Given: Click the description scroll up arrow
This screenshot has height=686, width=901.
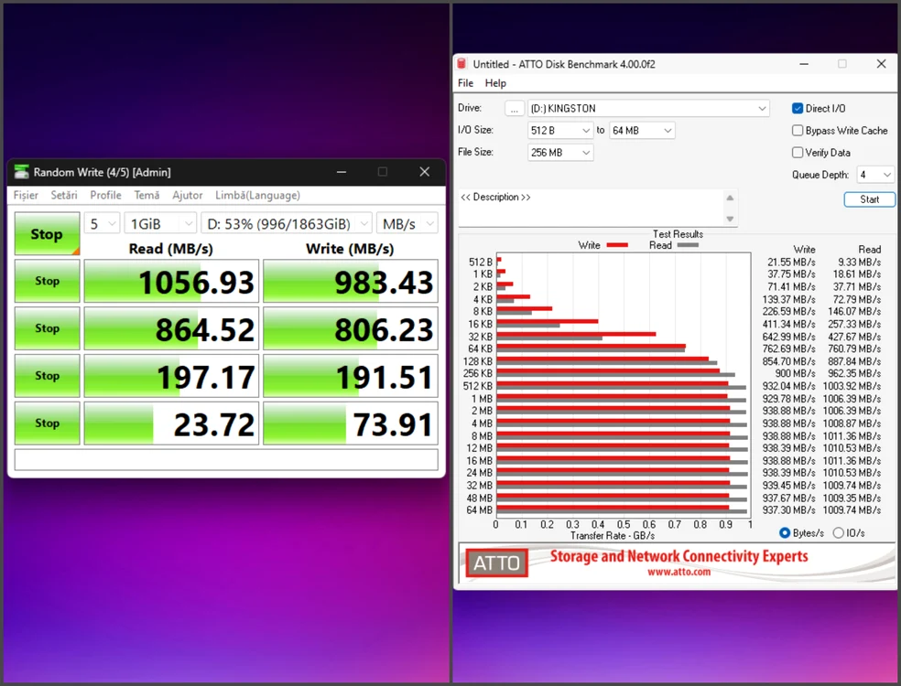Looking at the screenshot, I should tap(730, 198).
